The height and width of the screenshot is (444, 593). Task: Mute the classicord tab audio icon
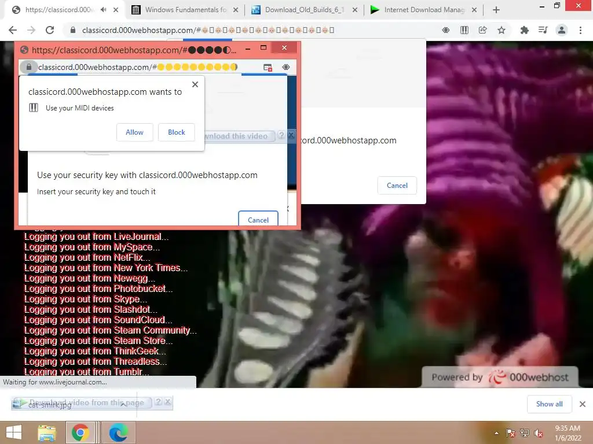pos(103,10)
